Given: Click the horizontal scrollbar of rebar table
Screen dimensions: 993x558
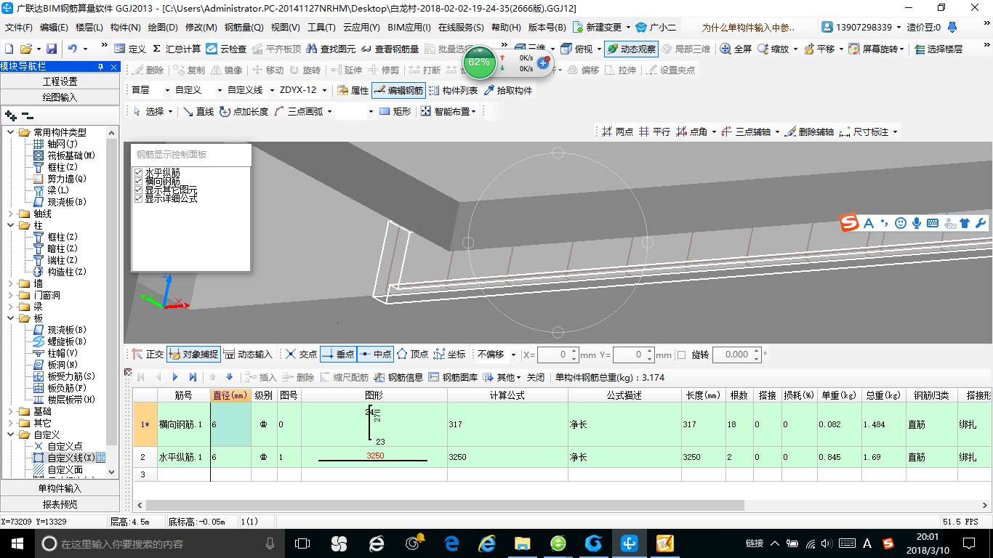Looking at the screenshot, I should [445, 505].
